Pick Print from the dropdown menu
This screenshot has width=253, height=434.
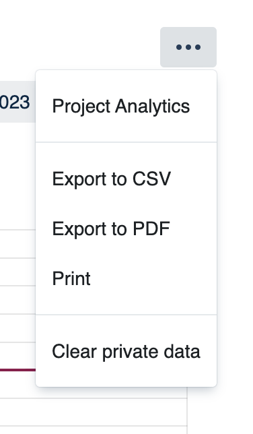tap(126, 278)
